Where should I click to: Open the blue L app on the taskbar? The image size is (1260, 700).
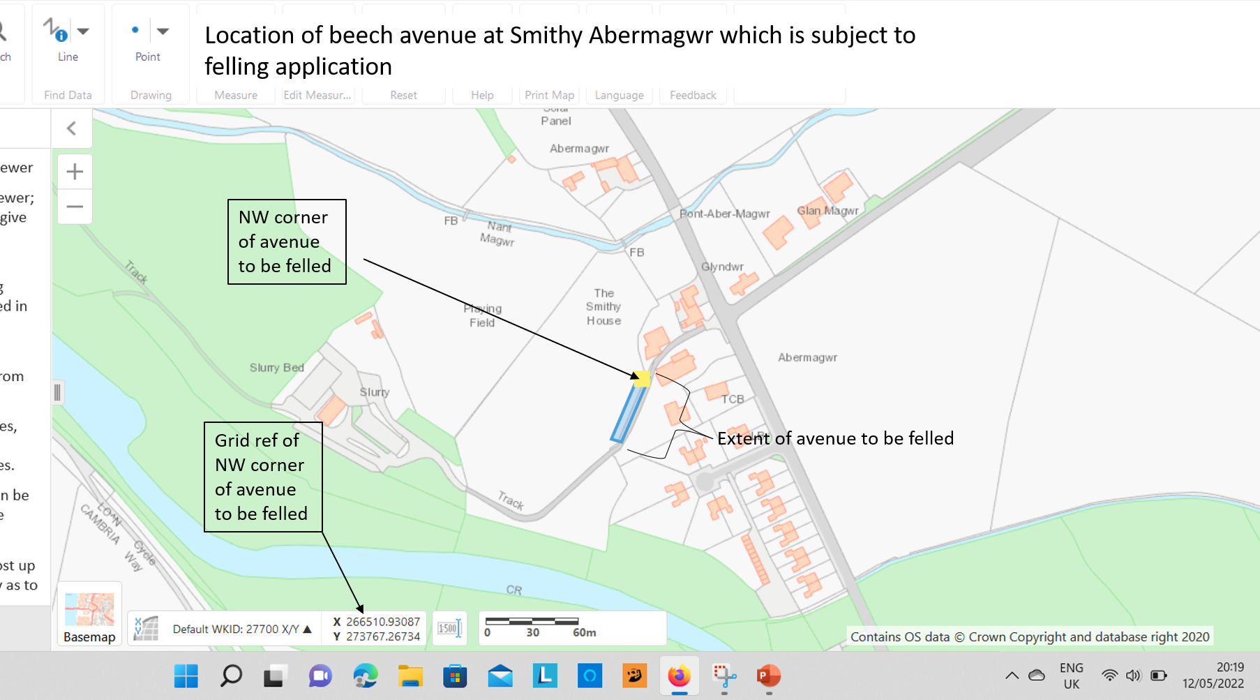click(x=545, y=676)
